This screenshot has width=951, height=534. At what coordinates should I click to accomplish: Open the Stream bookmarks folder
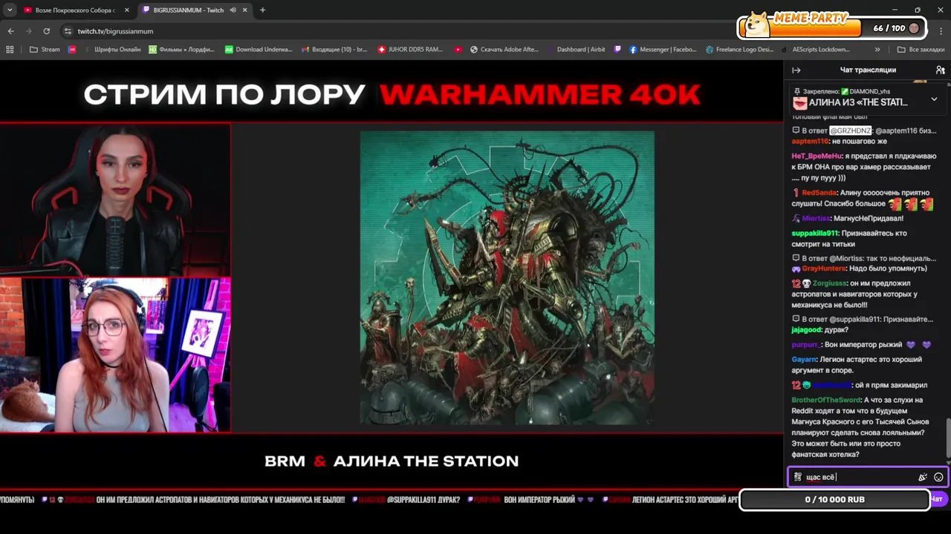point(45,50)
